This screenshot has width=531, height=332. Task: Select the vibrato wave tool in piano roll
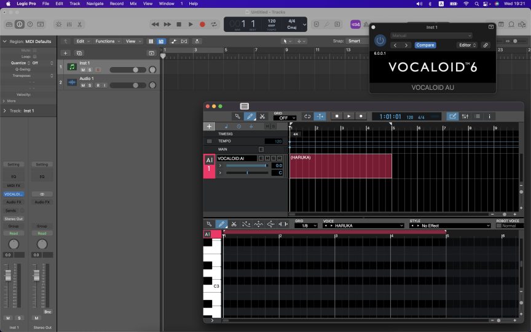pyautogui.click(x=258, y=224)
